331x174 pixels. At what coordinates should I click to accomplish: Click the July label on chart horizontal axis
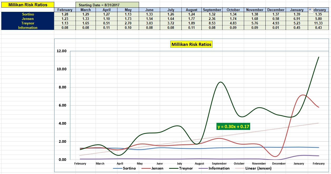179,164
